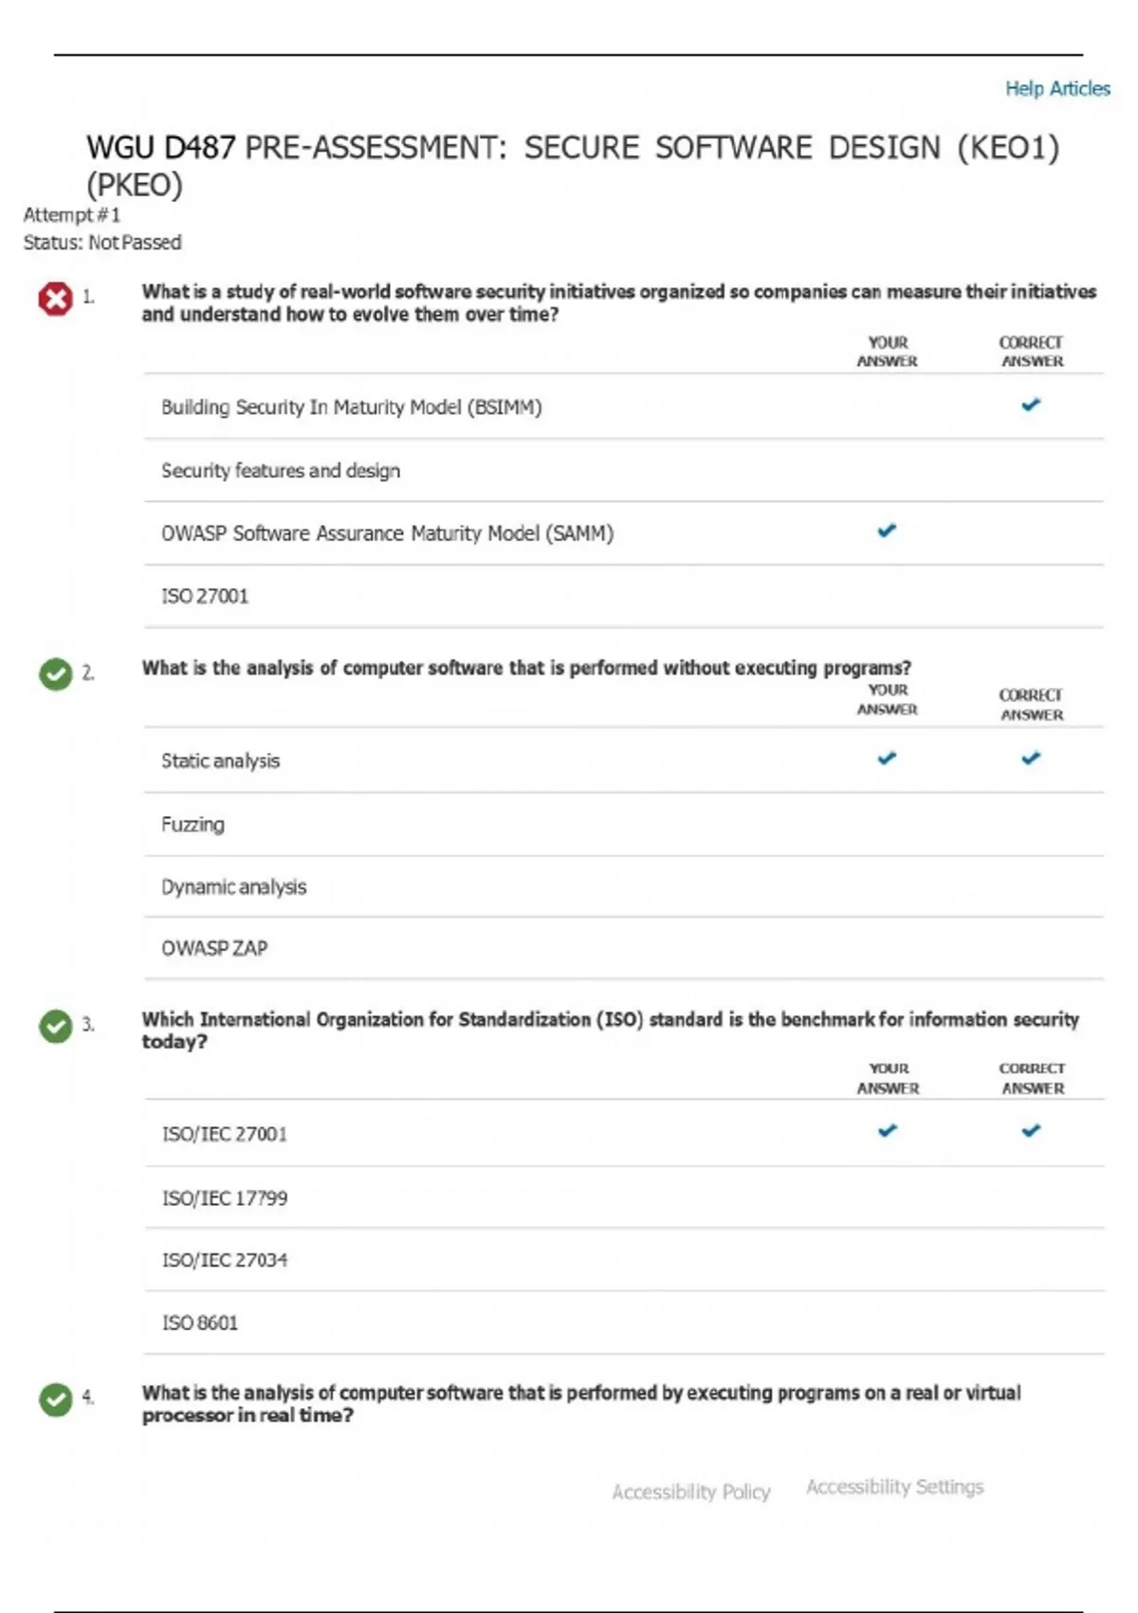Select the Security features and design option
1138x1613 pixels.
pyautogui.click(x=281, y=471)
